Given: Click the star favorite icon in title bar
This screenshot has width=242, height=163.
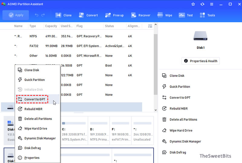Looking at the screenshot, I should (193, 4).
